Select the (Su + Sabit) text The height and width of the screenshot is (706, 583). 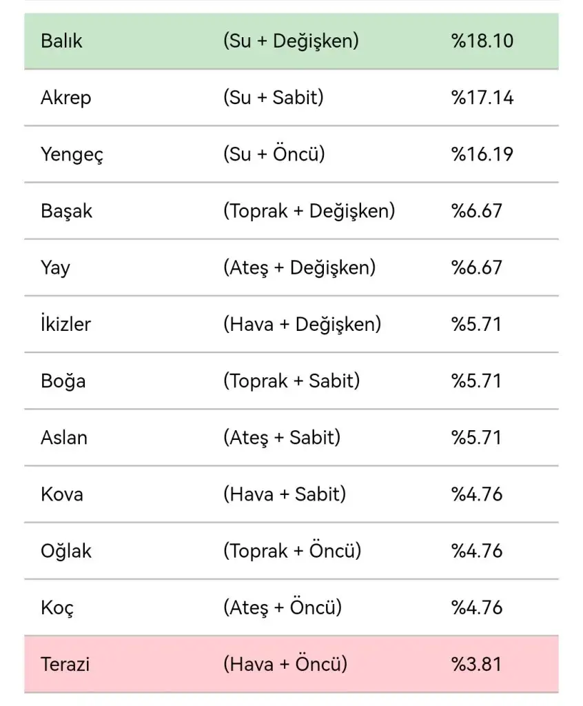click(x=273, y=98)
